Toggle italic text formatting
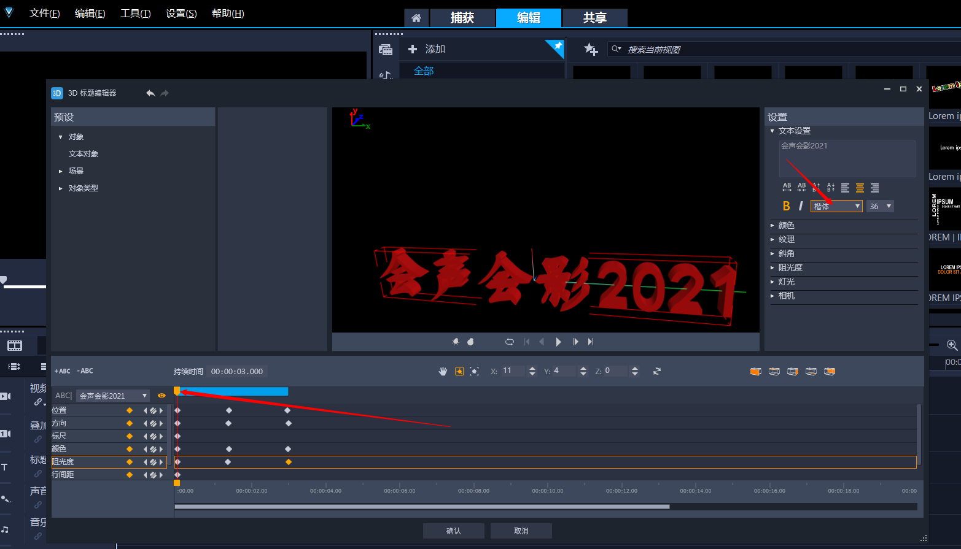The image size is (961, 549). tap(800, 206)
